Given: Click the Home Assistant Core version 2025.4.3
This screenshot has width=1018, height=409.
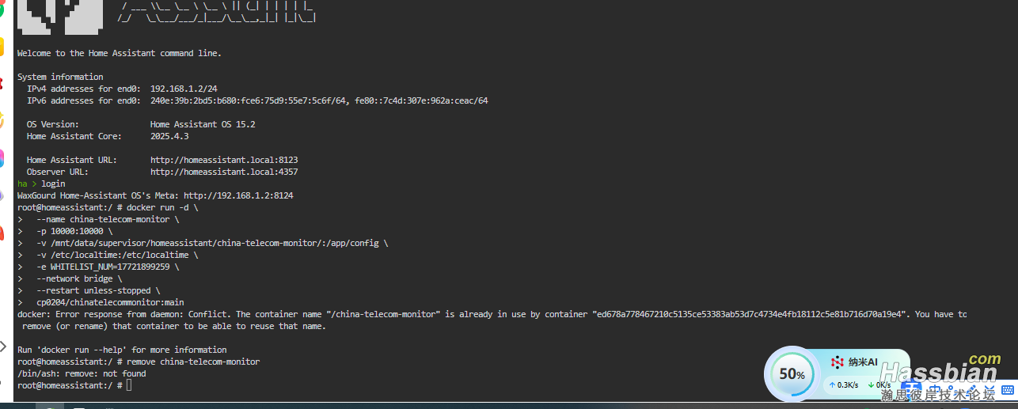Looking at the screenshot, I should coord(169,136).
